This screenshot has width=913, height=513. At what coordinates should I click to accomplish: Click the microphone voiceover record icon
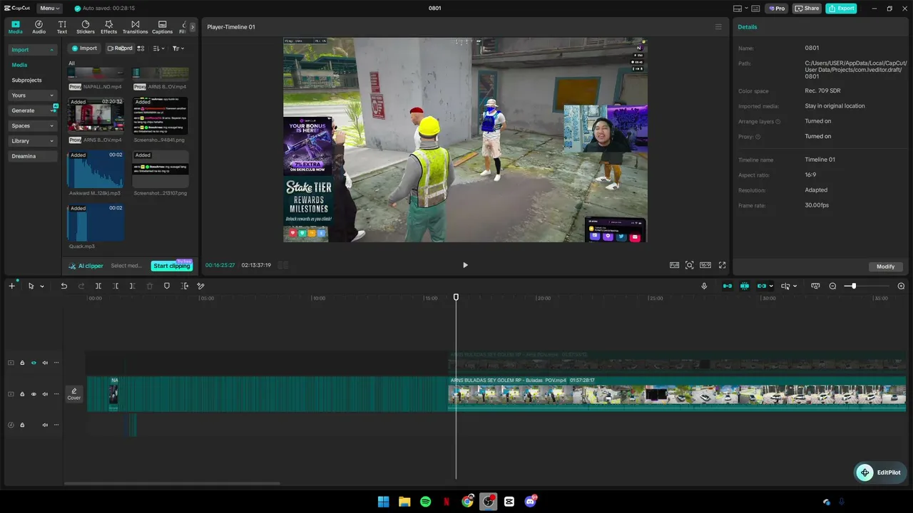704,286
